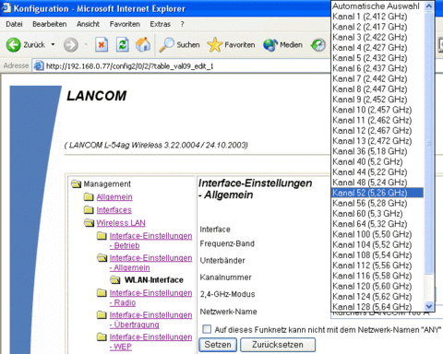Click the Management folder icon

point(76,183)
